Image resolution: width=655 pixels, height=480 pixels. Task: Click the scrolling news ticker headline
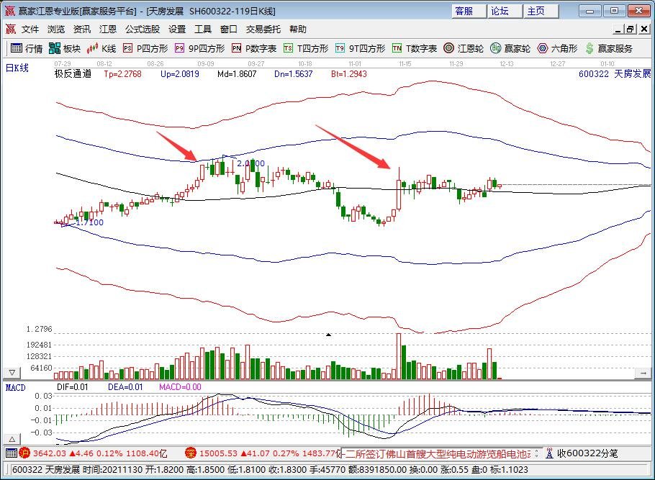[439, 453]
